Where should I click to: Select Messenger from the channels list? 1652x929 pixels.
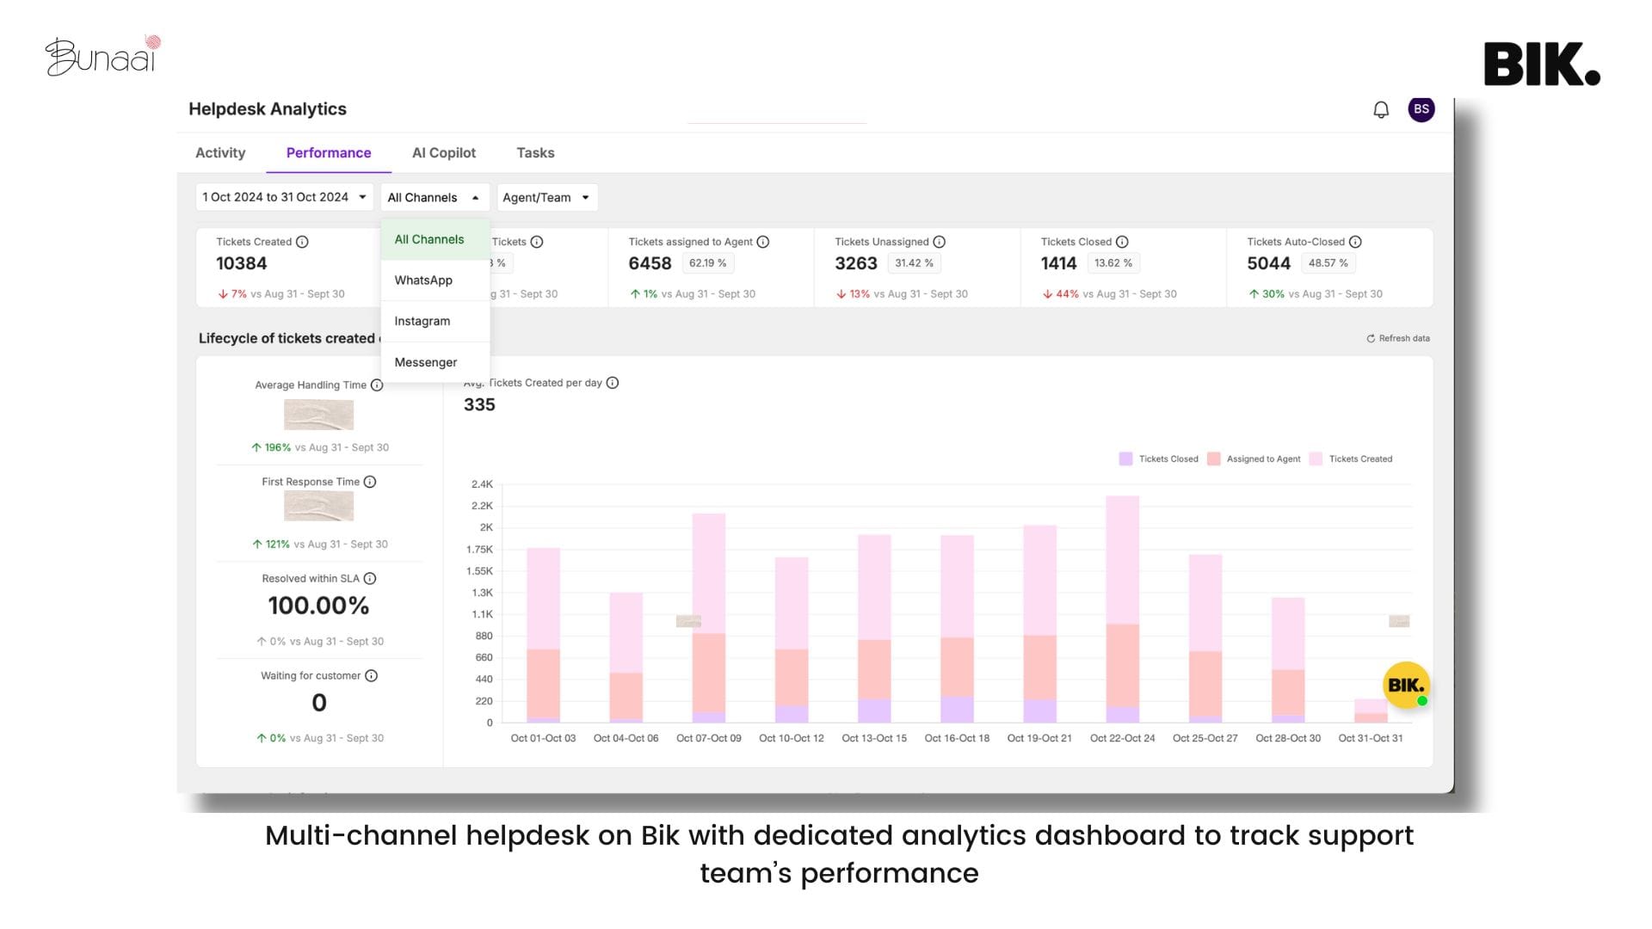point(425,361)
